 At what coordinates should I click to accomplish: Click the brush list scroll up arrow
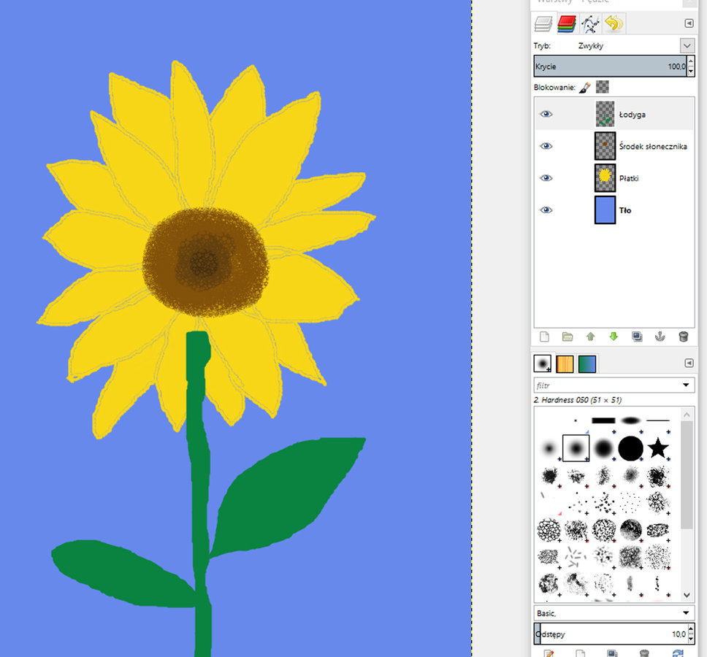click(x=687, y=415)
